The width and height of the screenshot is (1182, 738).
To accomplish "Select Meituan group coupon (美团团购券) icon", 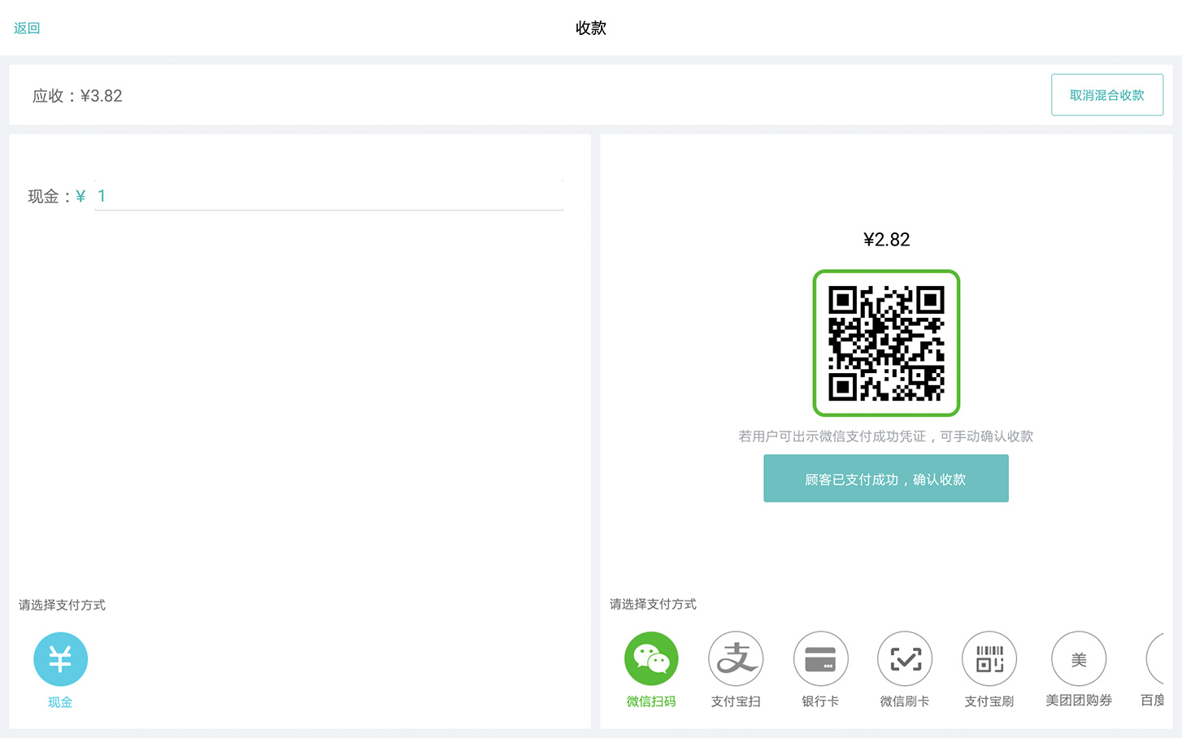I will (x=1079, y=659).
